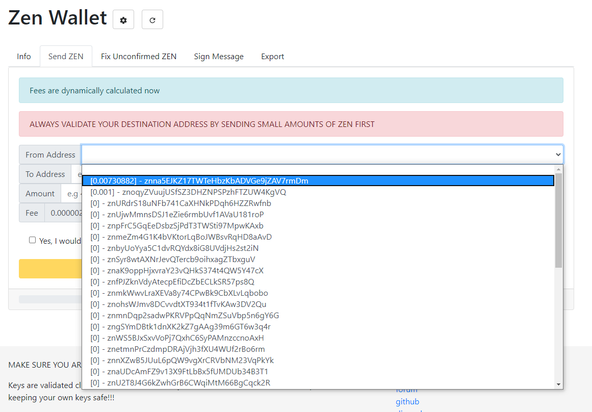The image size is (592, 412).
Task: Collapse the From Address dropdown chevron
Action: 558,154
